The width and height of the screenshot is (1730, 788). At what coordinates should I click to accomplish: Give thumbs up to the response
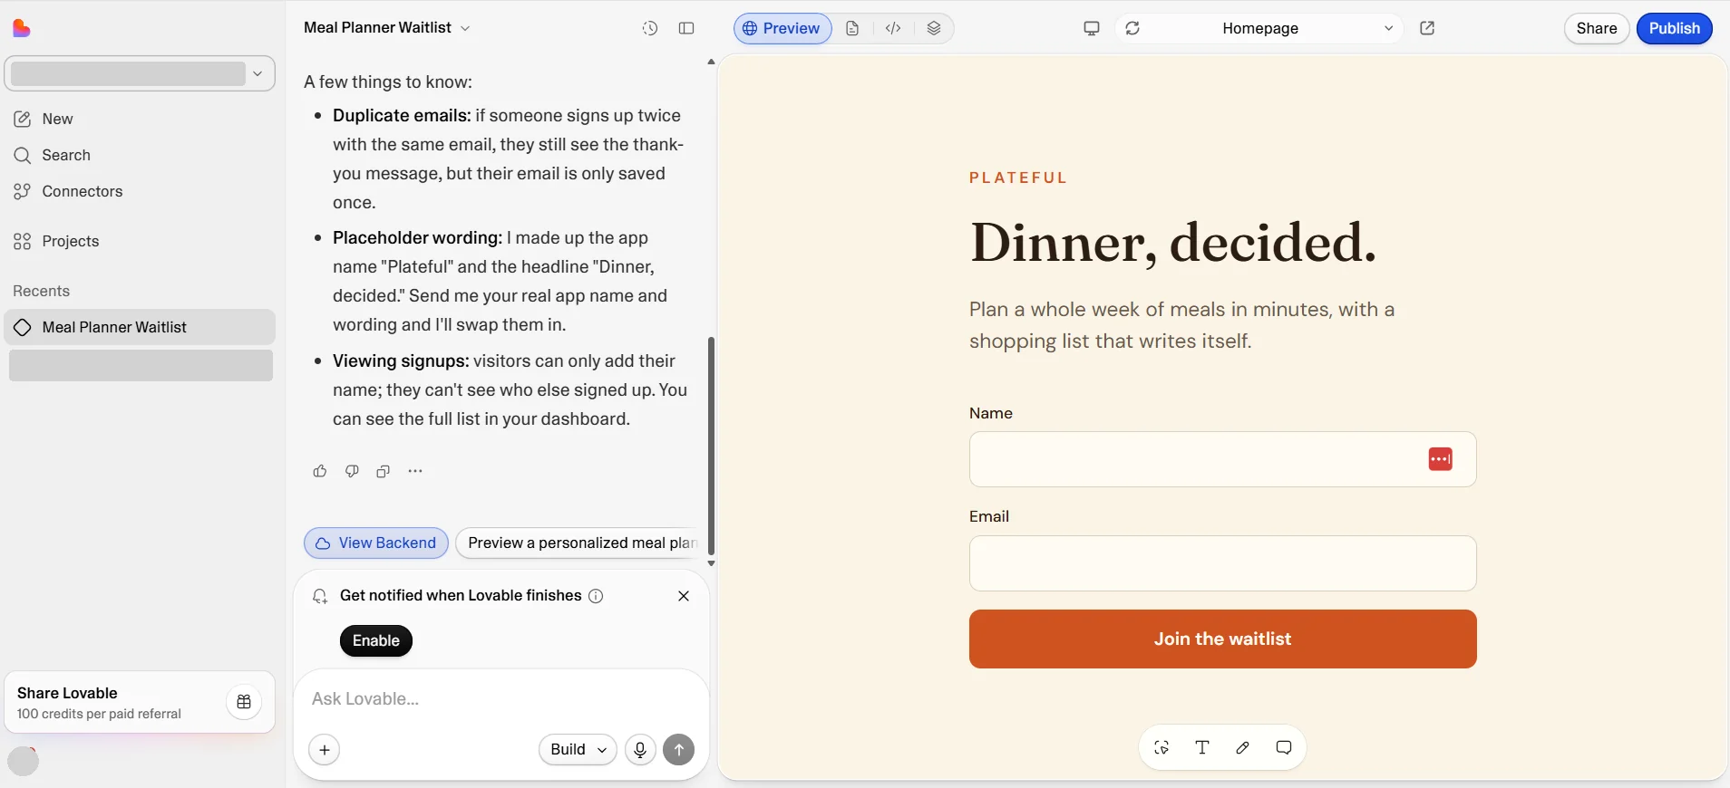pyautogui.click(x=319, y=471)
